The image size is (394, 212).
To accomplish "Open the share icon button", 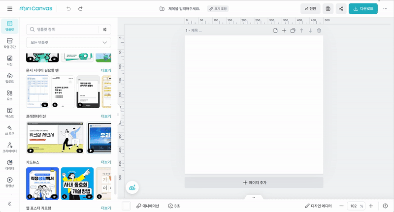I will click(x=341, y=9).
